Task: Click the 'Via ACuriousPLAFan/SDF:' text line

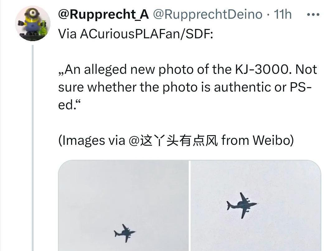Action: tap(136, 34)
